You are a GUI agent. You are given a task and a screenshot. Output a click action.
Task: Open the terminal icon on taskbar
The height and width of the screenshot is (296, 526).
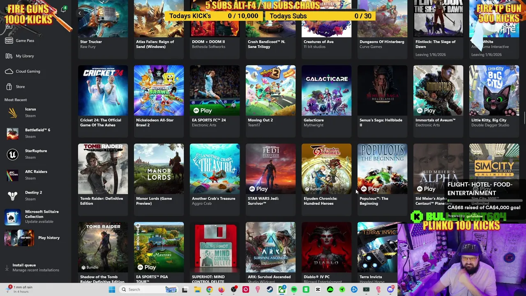(366, 289)
